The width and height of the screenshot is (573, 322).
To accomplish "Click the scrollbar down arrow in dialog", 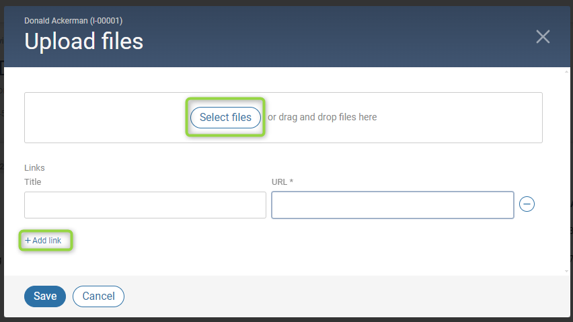I will (x=566, y=271).
